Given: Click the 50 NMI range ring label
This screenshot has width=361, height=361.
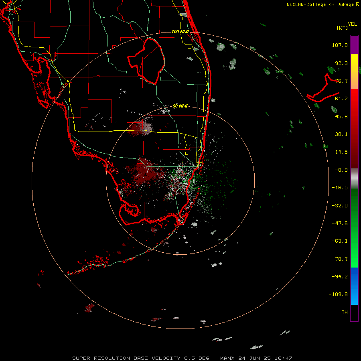Looking at the screenshot, I should click(180, 106).
